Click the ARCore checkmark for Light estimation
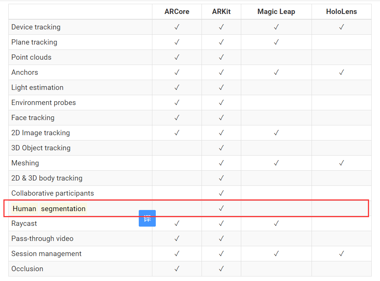Image resolution: width=380 pixels, height=281 pixels. pos(177,87)
